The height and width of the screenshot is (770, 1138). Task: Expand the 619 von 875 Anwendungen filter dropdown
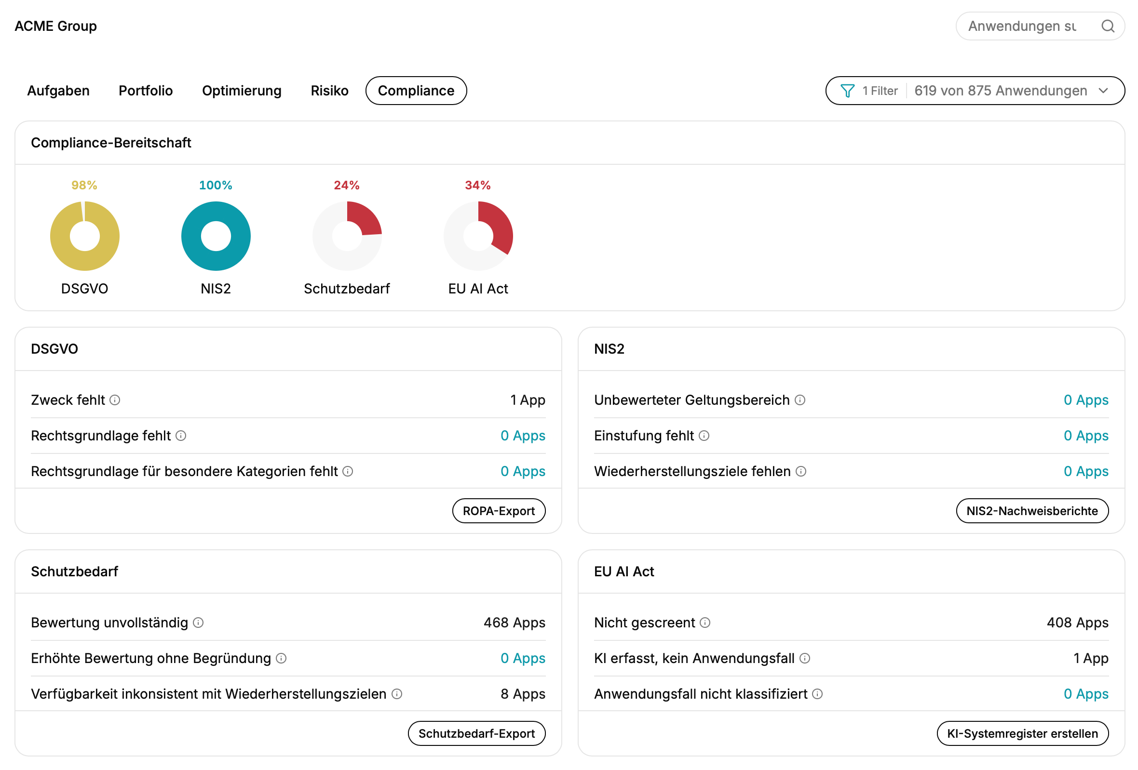point(975,91)
